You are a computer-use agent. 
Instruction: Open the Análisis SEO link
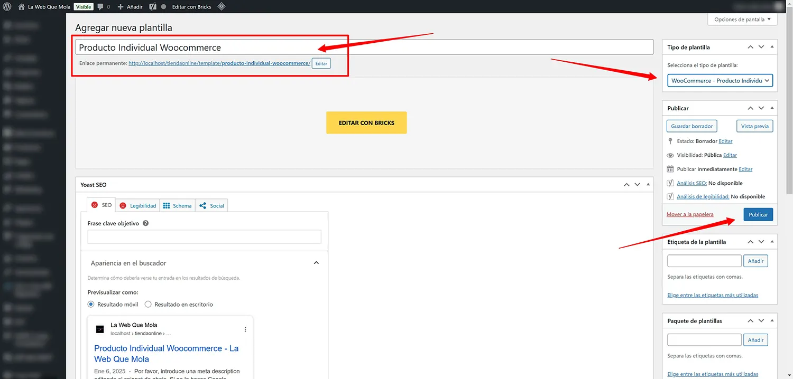691,183
